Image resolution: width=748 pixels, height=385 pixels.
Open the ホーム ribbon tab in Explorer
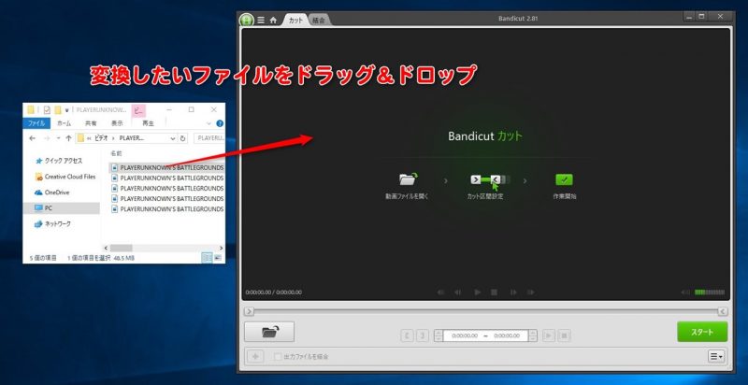tap(64, 123)
